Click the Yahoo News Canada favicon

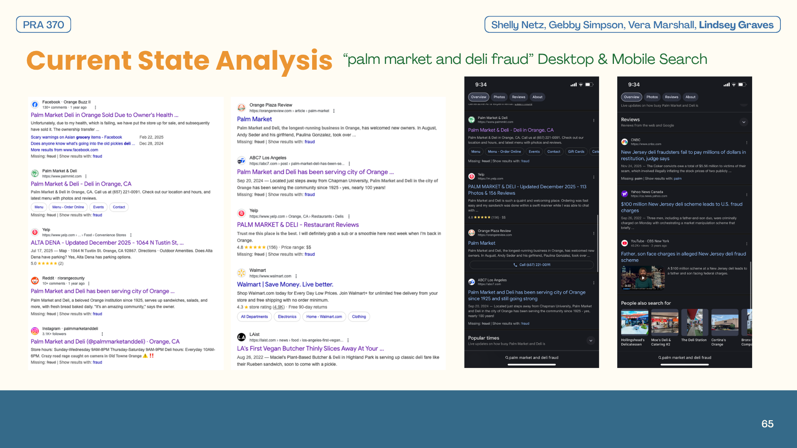click(x=624, y=194)
